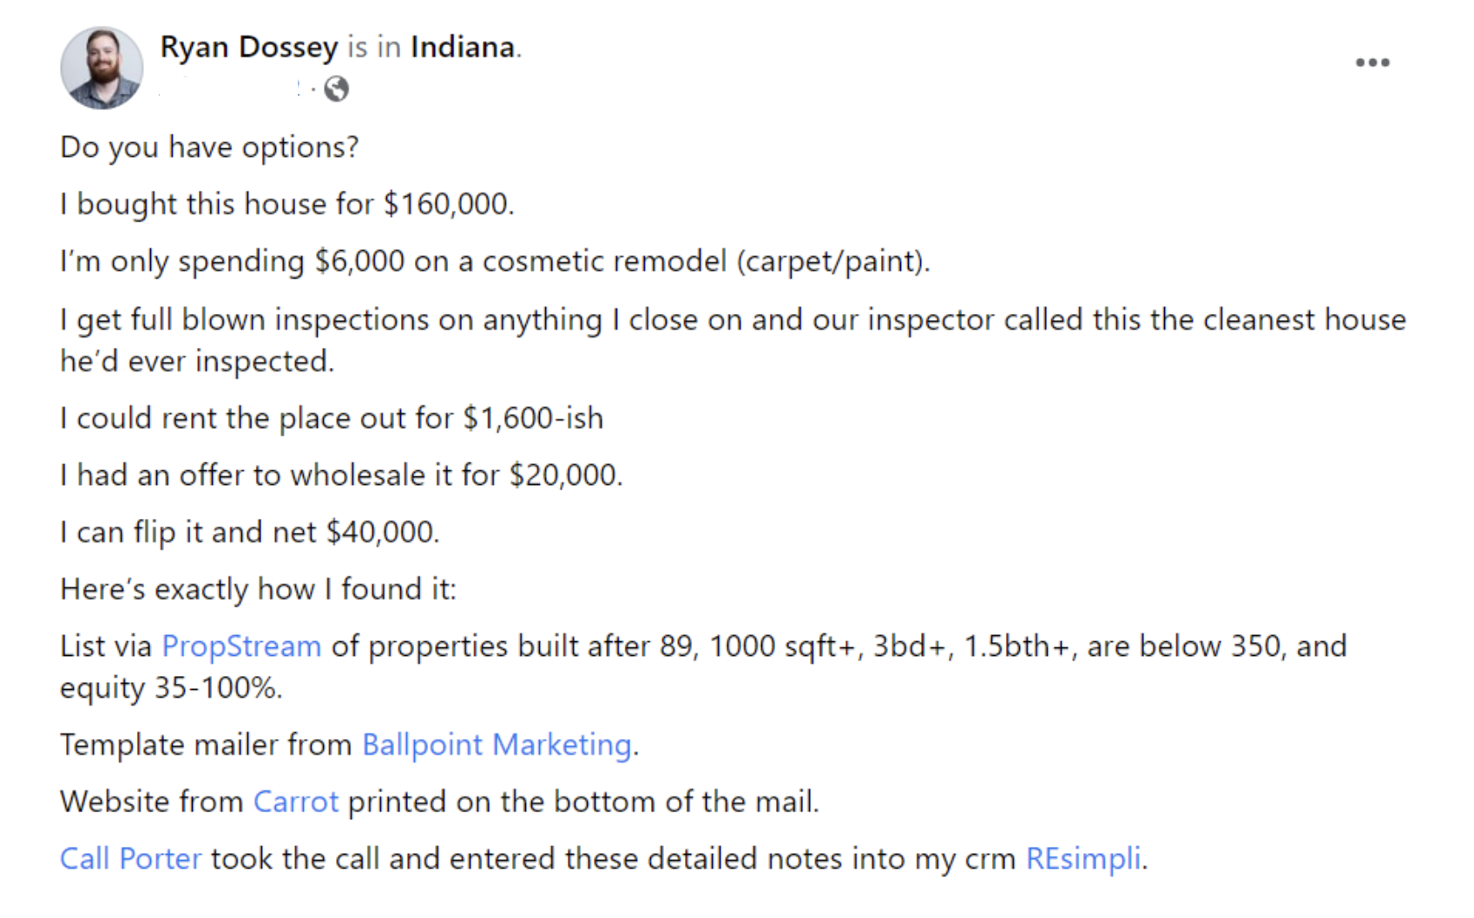Image resolution: width=1474 pixels, height=918 pixels.
Task: Click the $6,000 cosmetic remodel sentence
Action: point(495,262)
